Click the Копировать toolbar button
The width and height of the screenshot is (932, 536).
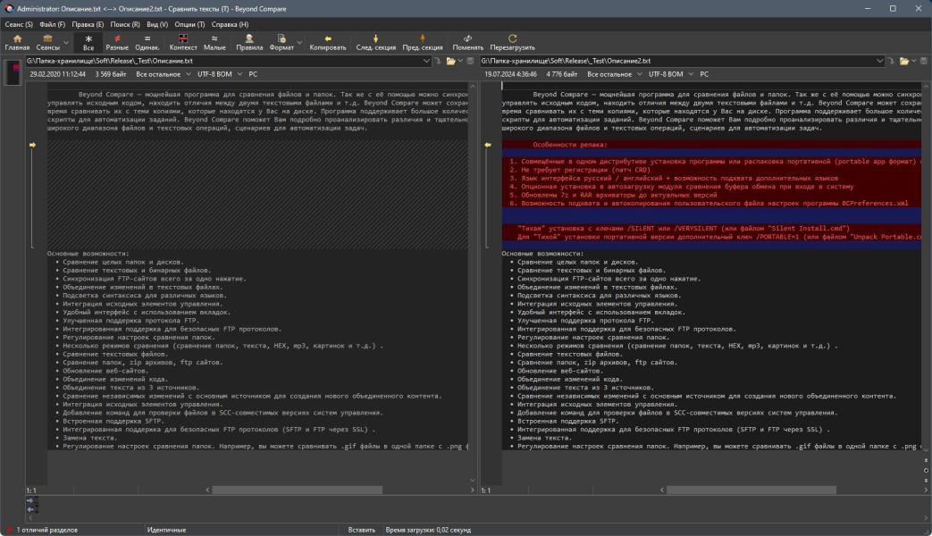click(x=328, y=42)
